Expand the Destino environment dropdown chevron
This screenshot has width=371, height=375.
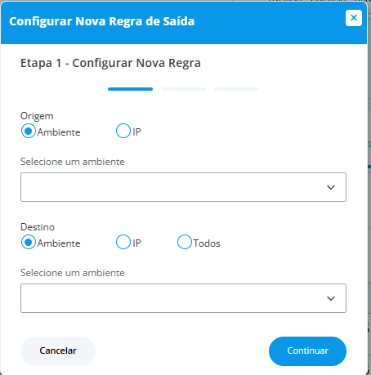[x=331, y=298]
